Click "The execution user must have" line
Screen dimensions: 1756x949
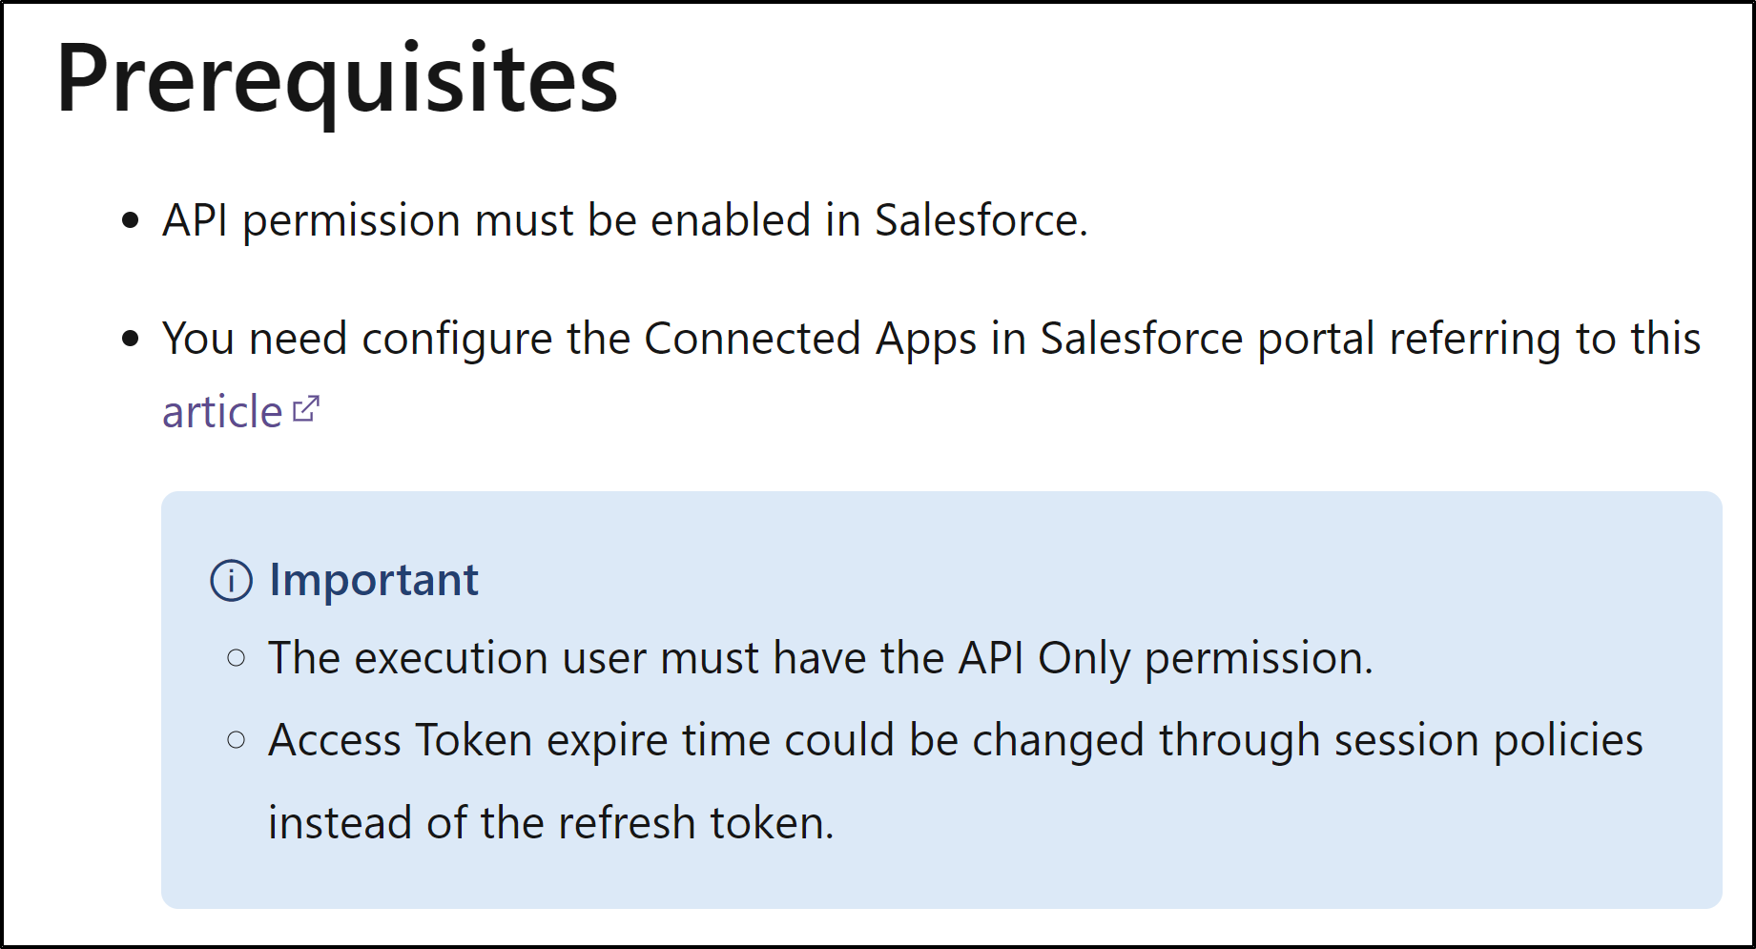pyautogui.click(x=820, y=659)
